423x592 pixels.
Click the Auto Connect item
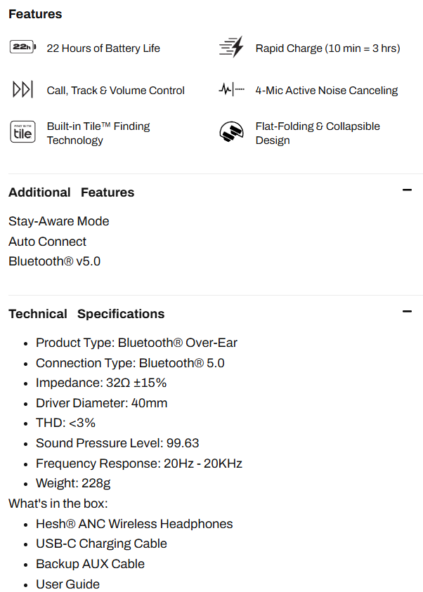tap(47, 242)
